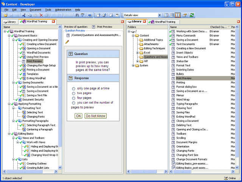
Task: Click the Folders horizontal scrollbar thumb
Action: pos(144,171)
